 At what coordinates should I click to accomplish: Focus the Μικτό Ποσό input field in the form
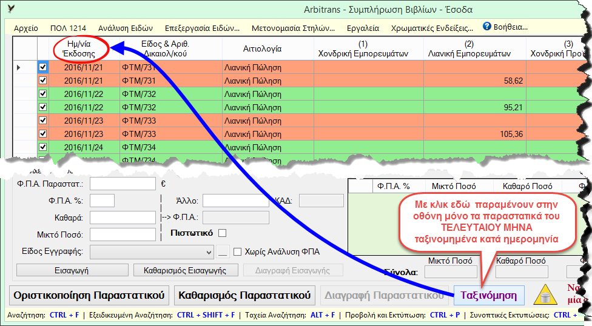[123, 235]
